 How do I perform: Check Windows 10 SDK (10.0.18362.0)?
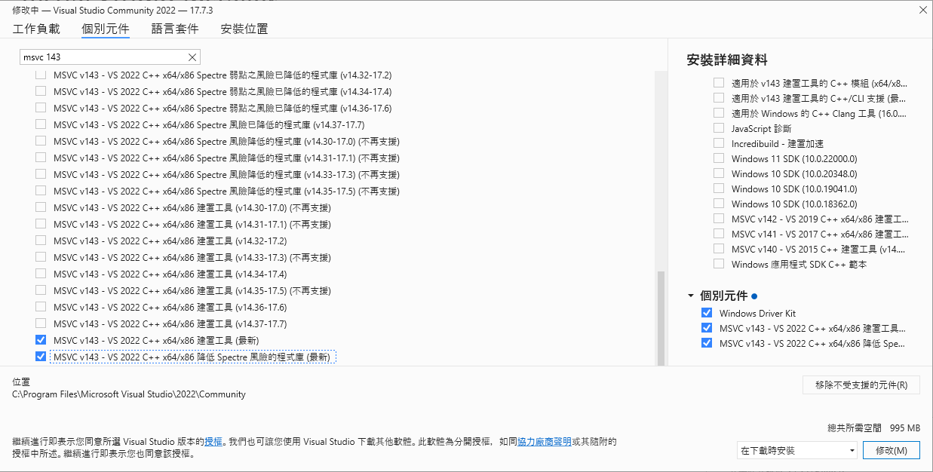(x=719, y=204)
